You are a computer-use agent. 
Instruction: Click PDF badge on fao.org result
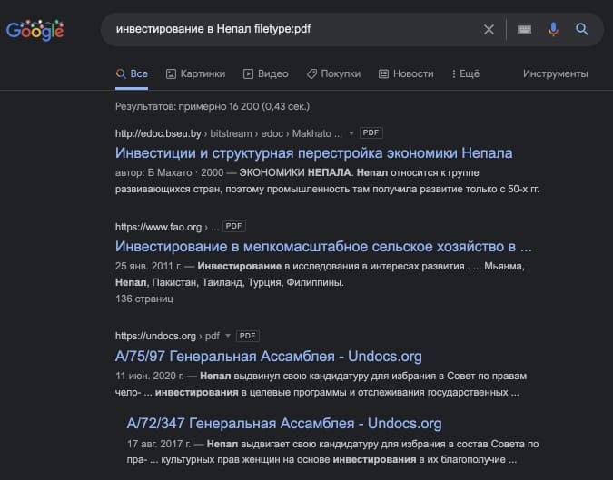[233, 226]
